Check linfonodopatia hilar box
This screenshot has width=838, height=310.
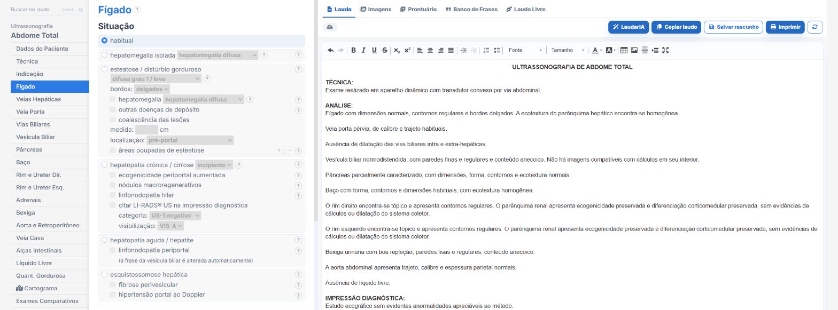[113, 195]
